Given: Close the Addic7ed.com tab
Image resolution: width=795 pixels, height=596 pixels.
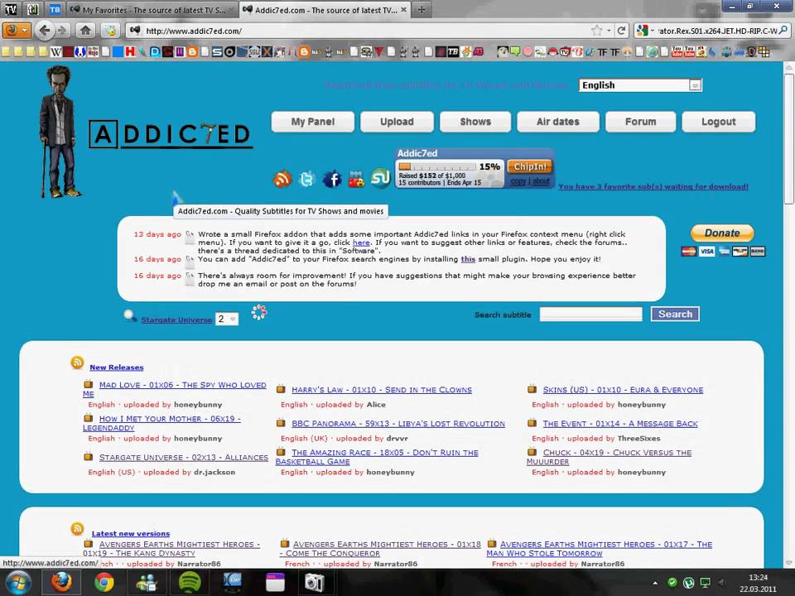Looking at the screenshot, I should (403, 10).
